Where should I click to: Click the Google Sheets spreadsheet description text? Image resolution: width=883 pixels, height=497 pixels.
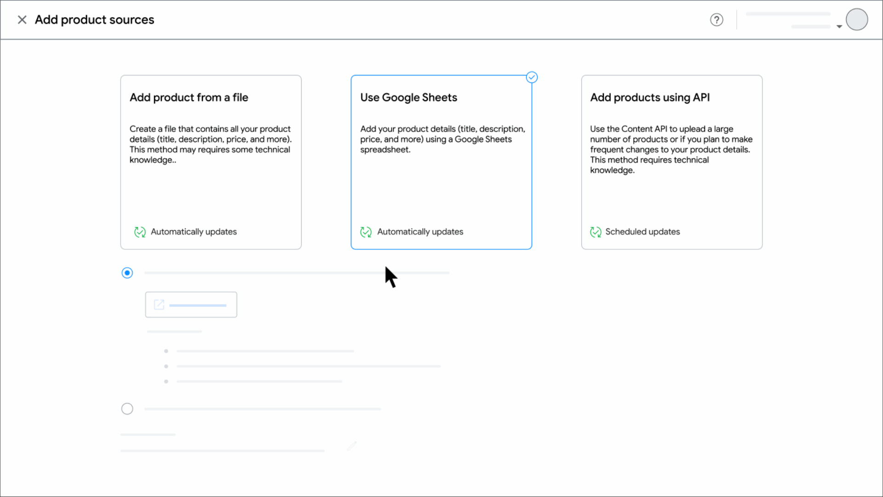[x=442, y=139]
